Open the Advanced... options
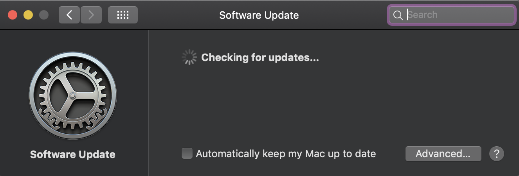 (443, 154)
